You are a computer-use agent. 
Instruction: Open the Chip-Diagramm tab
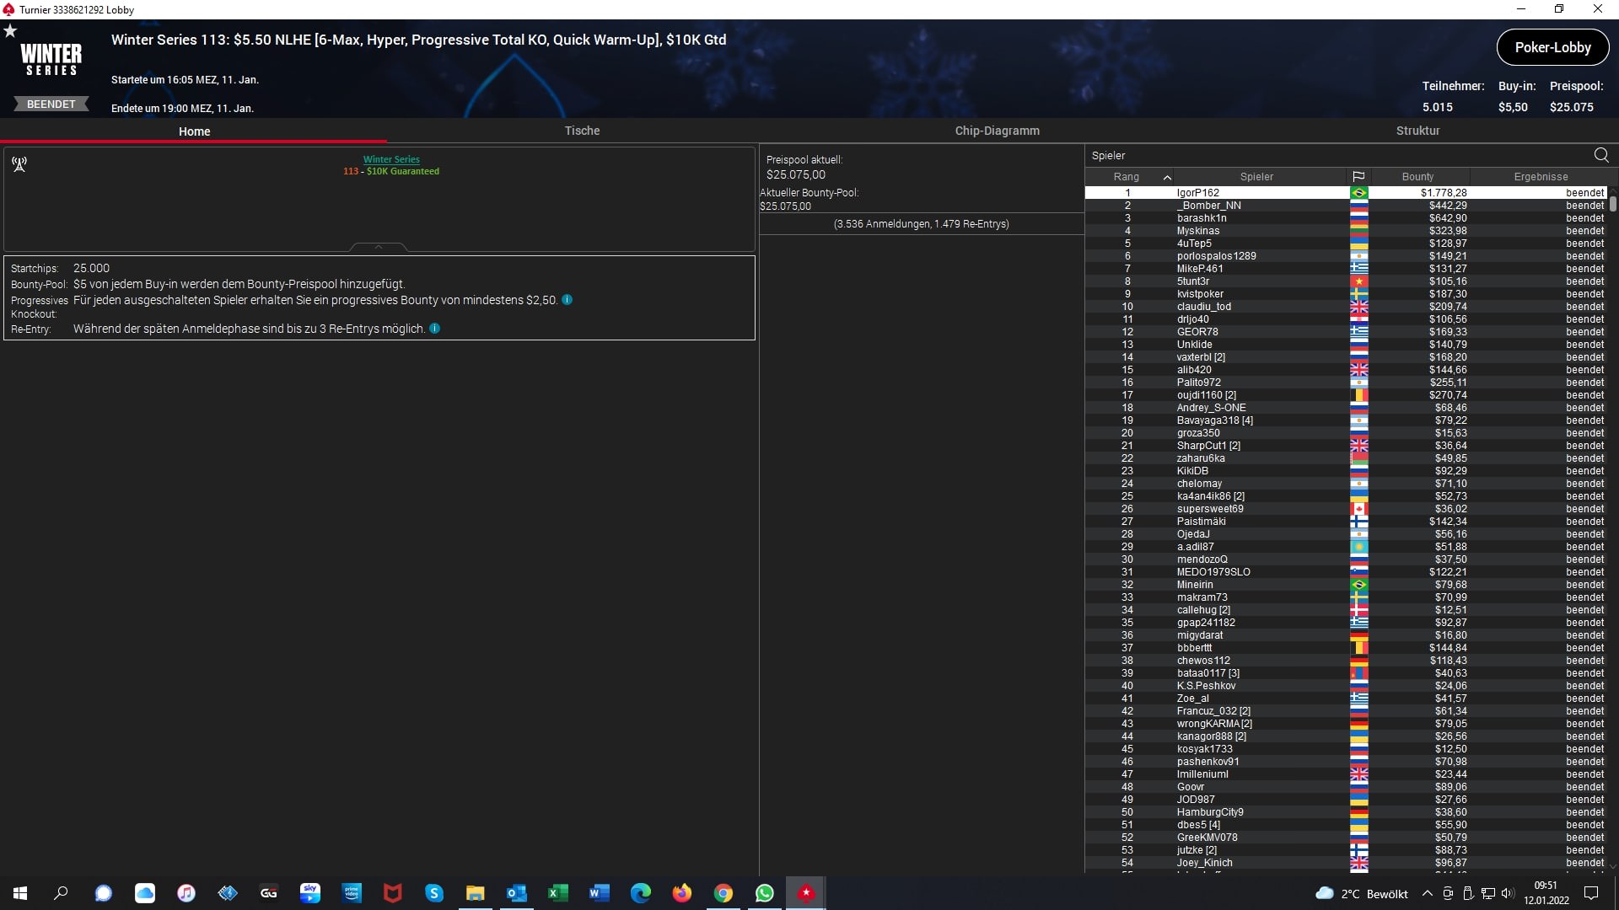click(x=997, y=131)
